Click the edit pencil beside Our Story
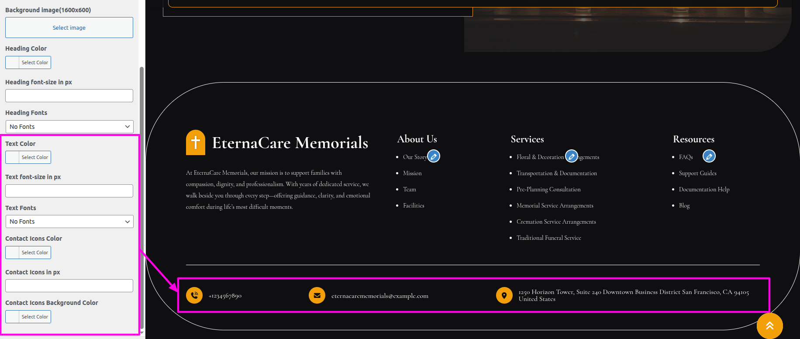 (x=434, y=156)
